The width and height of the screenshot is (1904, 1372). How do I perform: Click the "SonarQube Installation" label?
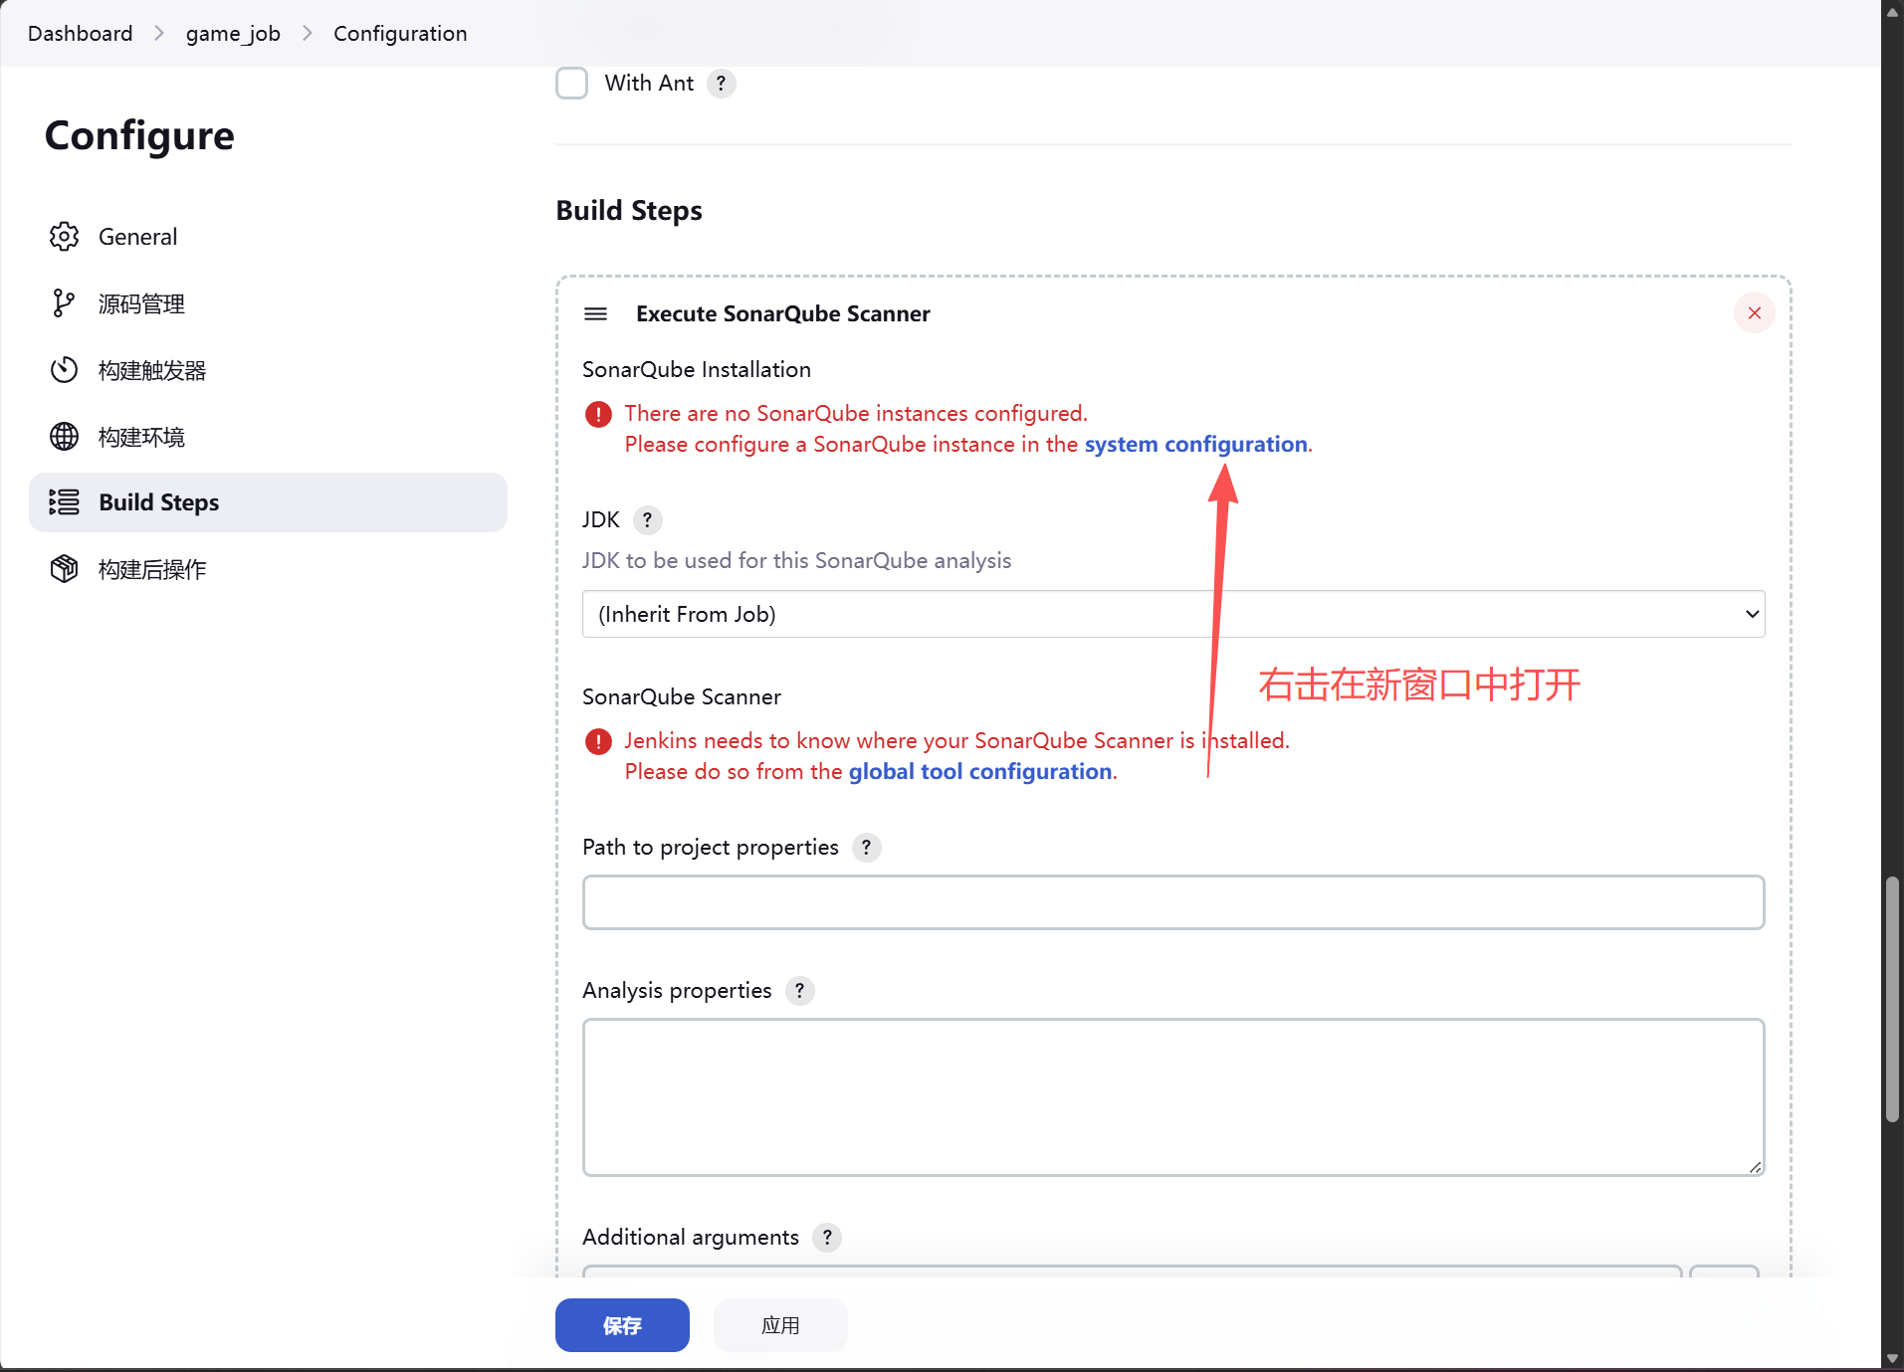(x=697, y=370)
